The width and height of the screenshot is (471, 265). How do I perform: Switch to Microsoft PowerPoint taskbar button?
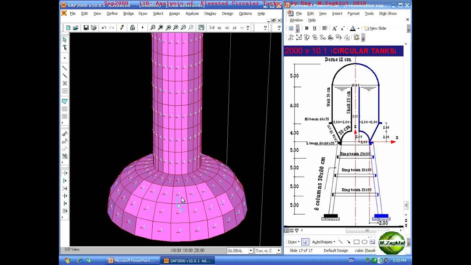pyautogui.click(x=134, y=261)
